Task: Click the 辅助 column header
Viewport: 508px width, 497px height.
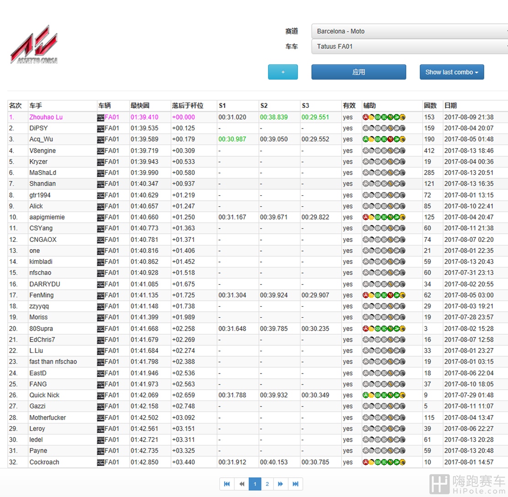Action: [x=369, y=106]
